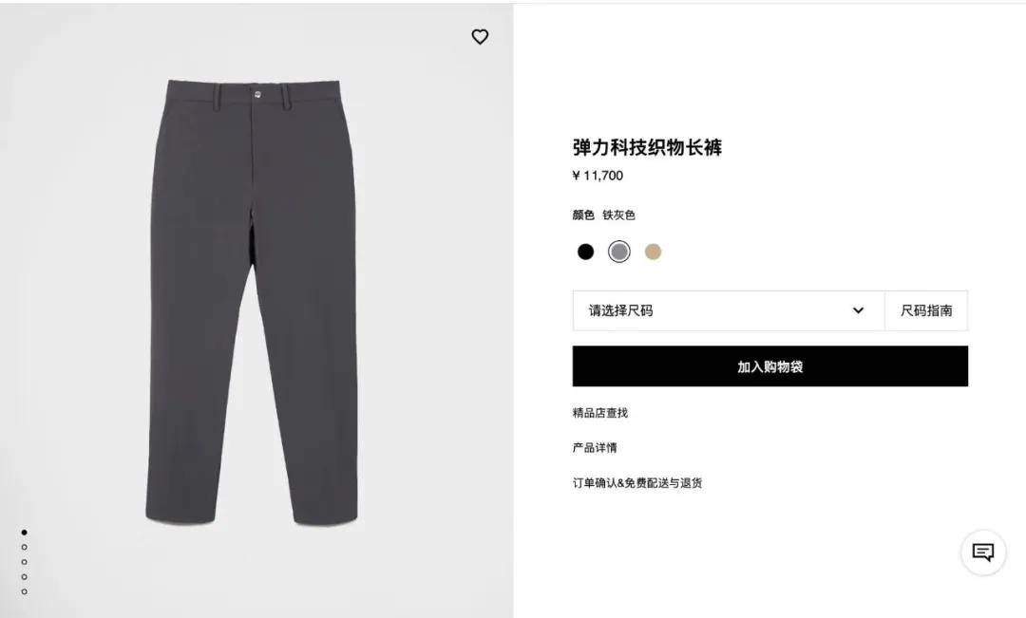Add trousers to wishlist with heart icon

point(480,37)
